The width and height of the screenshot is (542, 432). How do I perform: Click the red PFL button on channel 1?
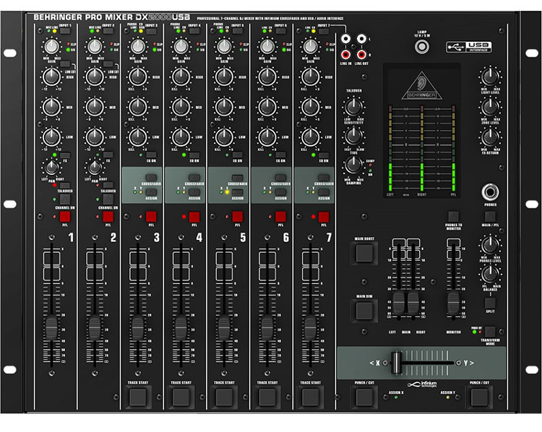pyautogui.click(x=65, y=217)
